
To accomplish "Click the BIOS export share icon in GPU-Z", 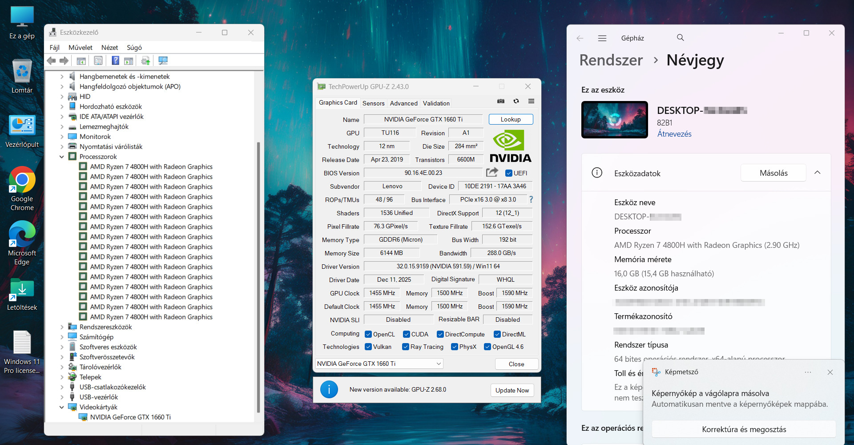I will coord(492,172).
